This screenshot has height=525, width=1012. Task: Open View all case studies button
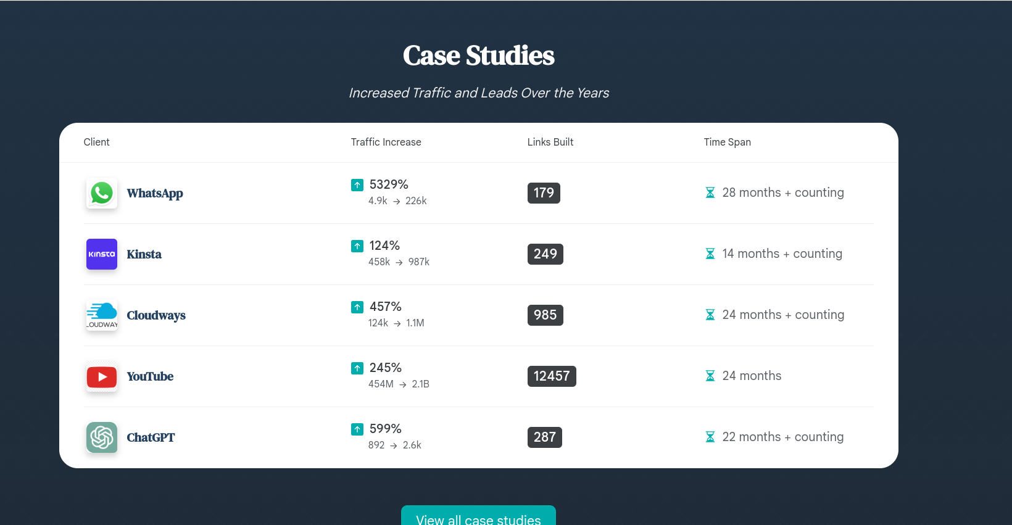478,516
